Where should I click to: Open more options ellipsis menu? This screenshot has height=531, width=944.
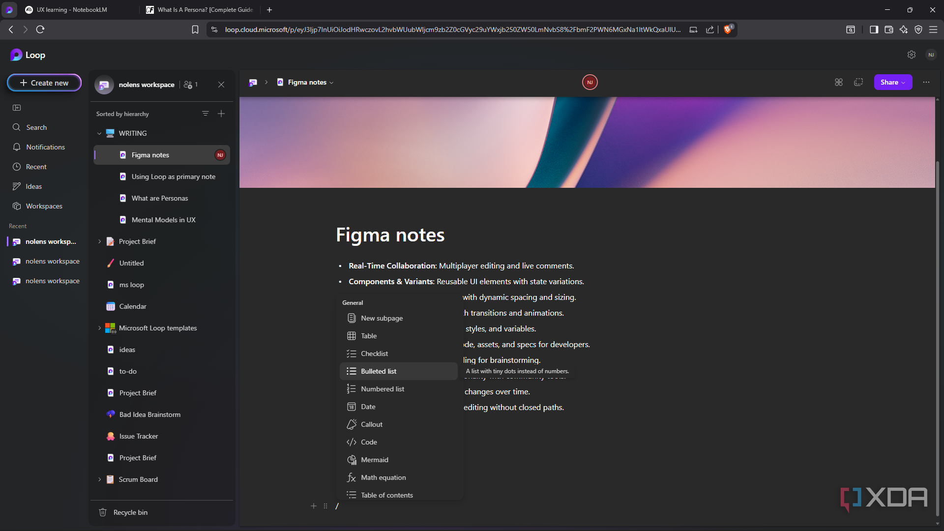[x=926, y=82]
